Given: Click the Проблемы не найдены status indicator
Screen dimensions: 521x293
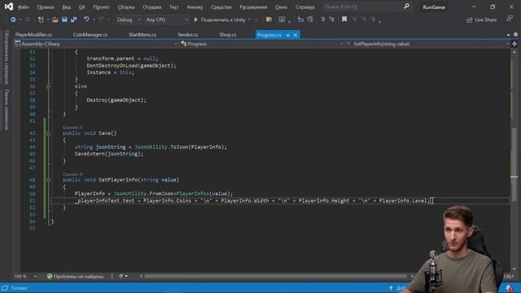Looking at the screenshot, I should pyautogui.click(x=76, y=277).
